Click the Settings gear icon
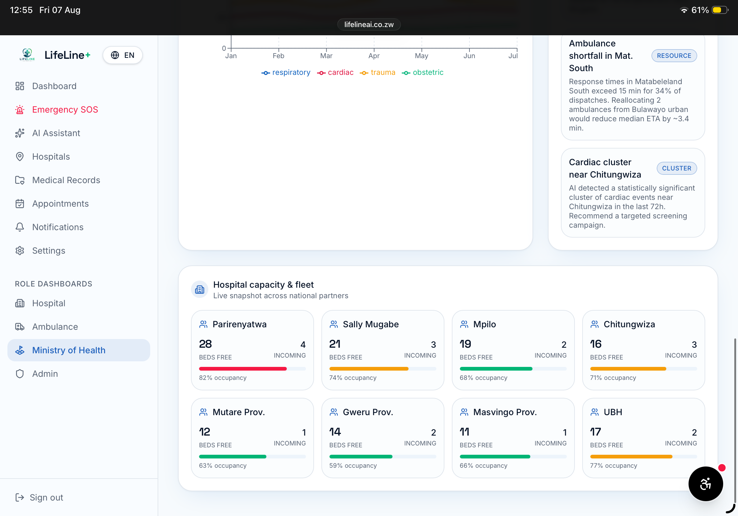This screenshot has height=516, width=738. click(19, 250)
